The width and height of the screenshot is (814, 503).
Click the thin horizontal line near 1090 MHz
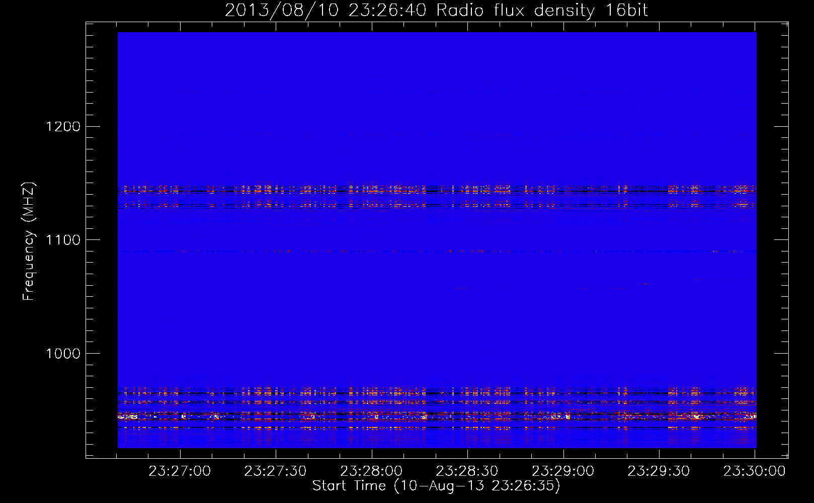[437, 251]
